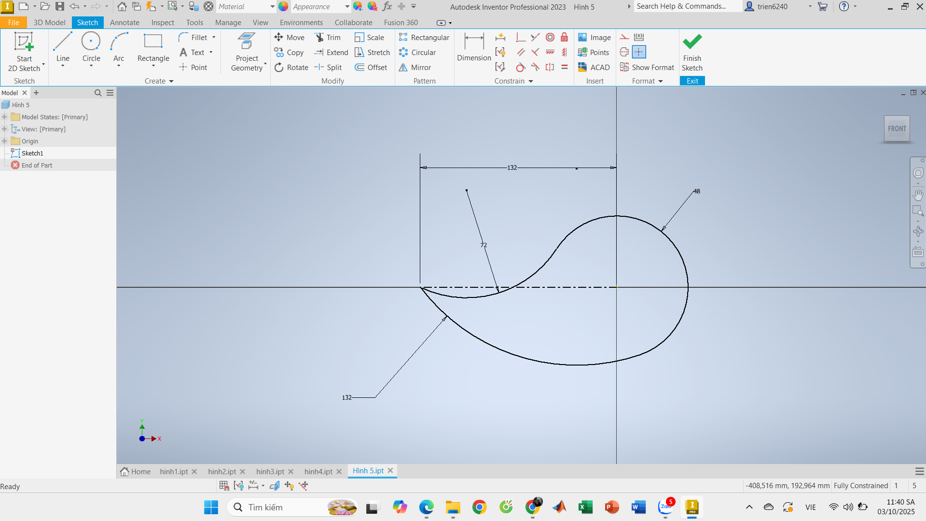Apply the Concentric constraint
Viewport: 926px width, 521px height.
click(550, 38)
